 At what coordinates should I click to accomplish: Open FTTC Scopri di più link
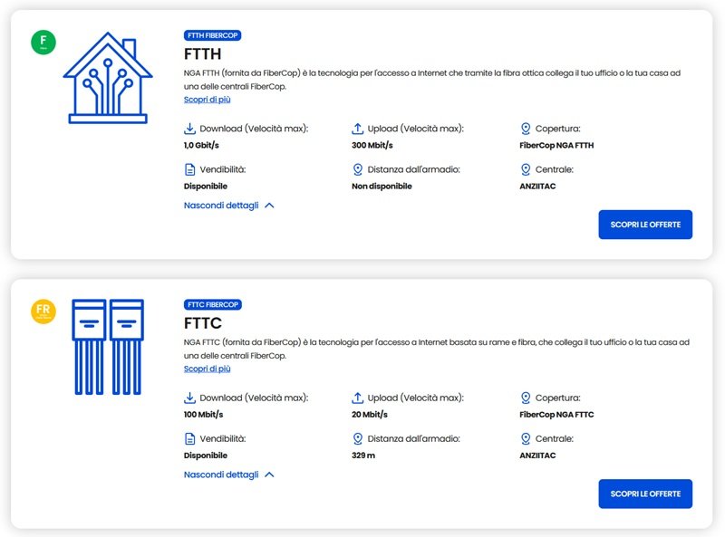click(x=207, y=369)
